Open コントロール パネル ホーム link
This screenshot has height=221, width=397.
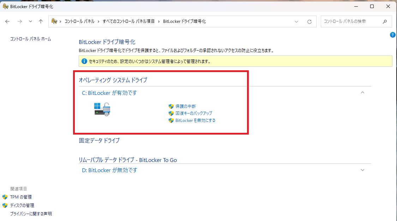30,39
